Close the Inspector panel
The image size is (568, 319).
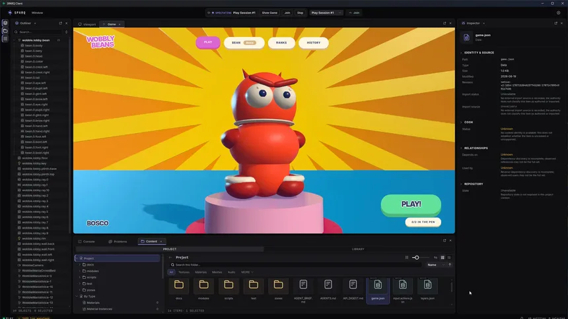coord(561,23)
